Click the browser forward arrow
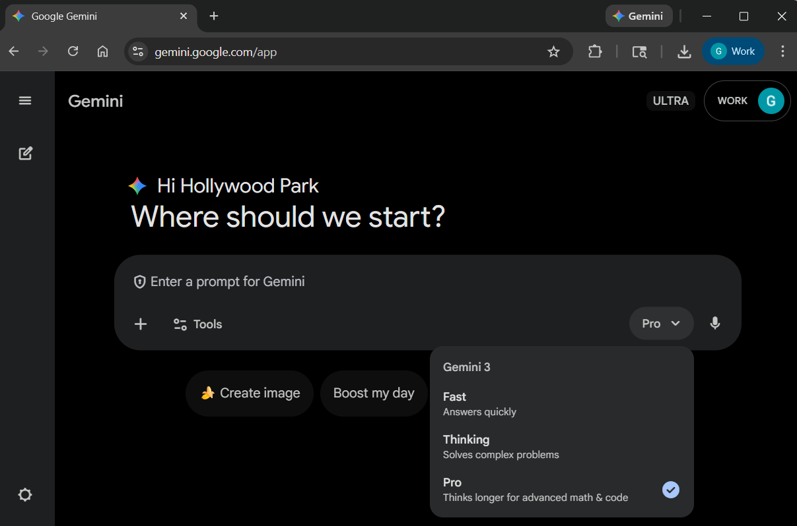The image size is (797, 526). pos(44,51)
